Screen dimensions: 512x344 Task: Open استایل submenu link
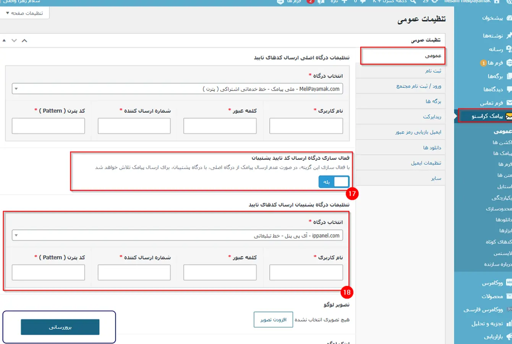tap(504, 187)
